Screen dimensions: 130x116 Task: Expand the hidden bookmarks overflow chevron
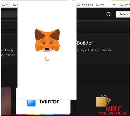click(x=114, y=5)
